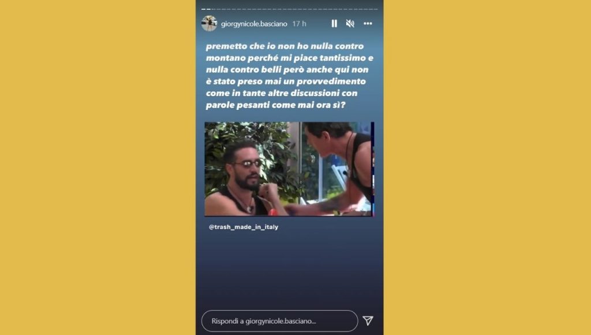591x335 pixels.
Task: Tap the @trash_made_in_italy mention
Action: [x=244, y=227]
